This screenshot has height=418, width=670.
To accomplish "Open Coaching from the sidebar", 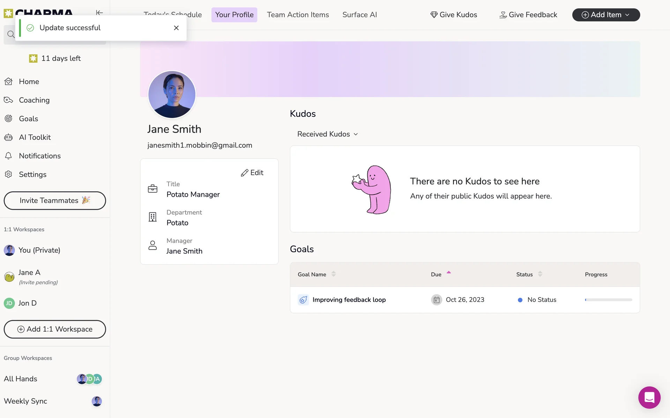I will (34, 100).
